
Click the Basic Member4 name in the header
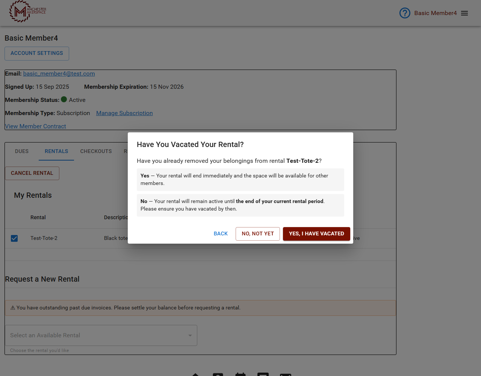436,13
